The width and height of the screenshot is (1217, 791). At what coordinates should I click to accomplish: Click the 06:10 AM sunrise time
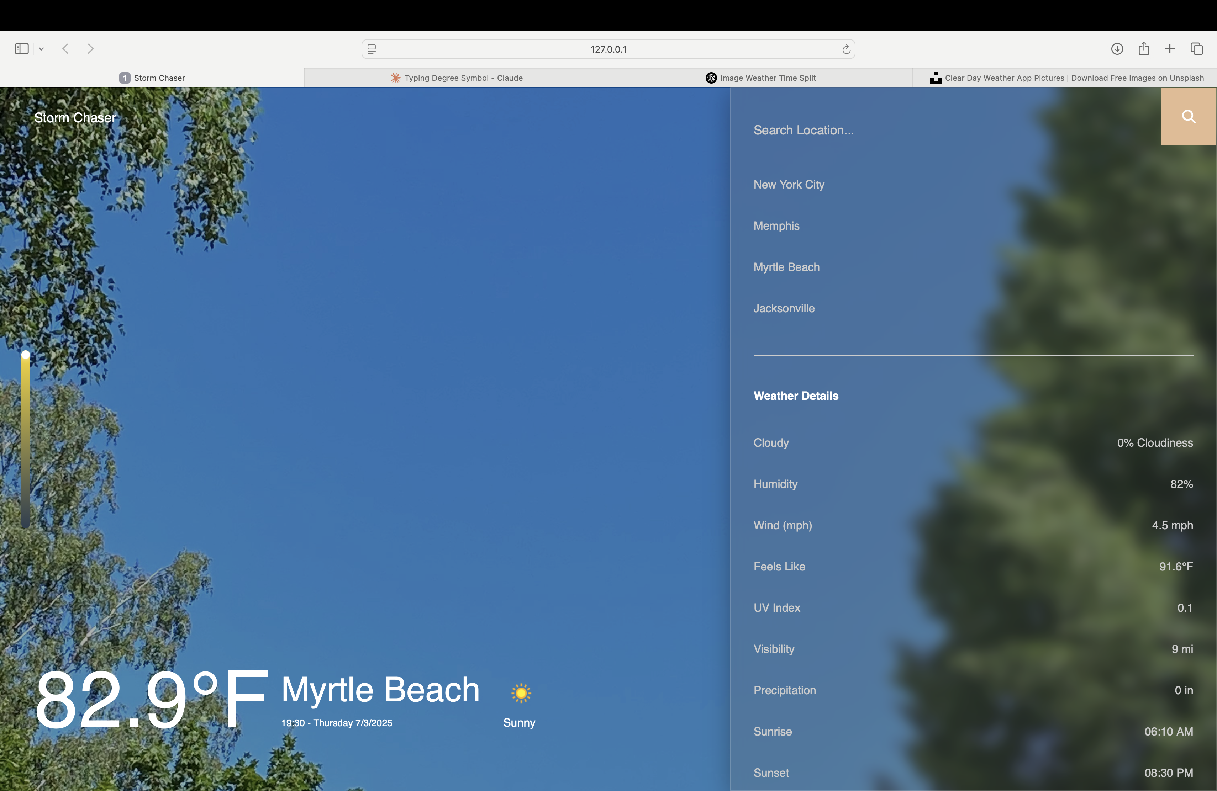[1168, 731]
